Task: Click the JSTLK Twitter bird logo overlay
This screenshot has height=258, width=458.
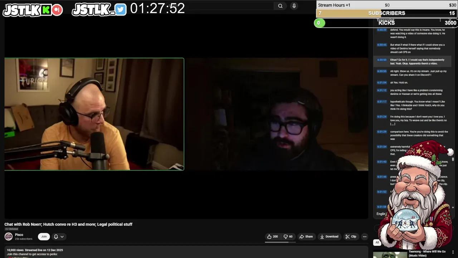Action: coord(99,10)
